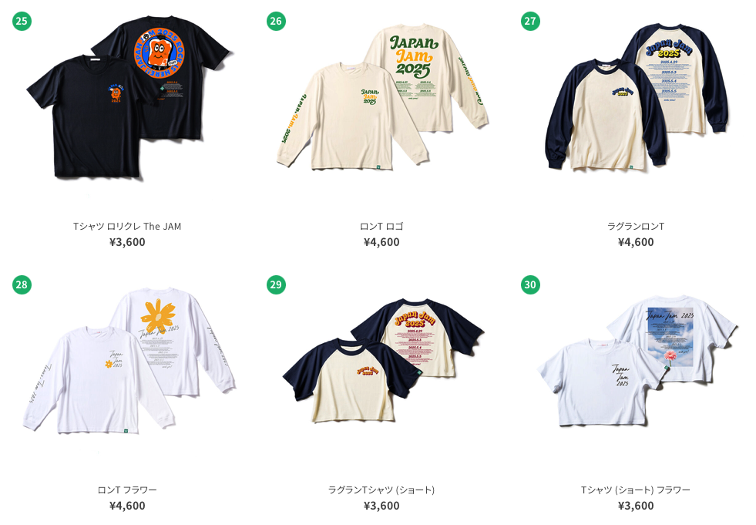Screen dimensions: 756x525
Task: Click the ラグランロンT product title
Action: (636, 227)
